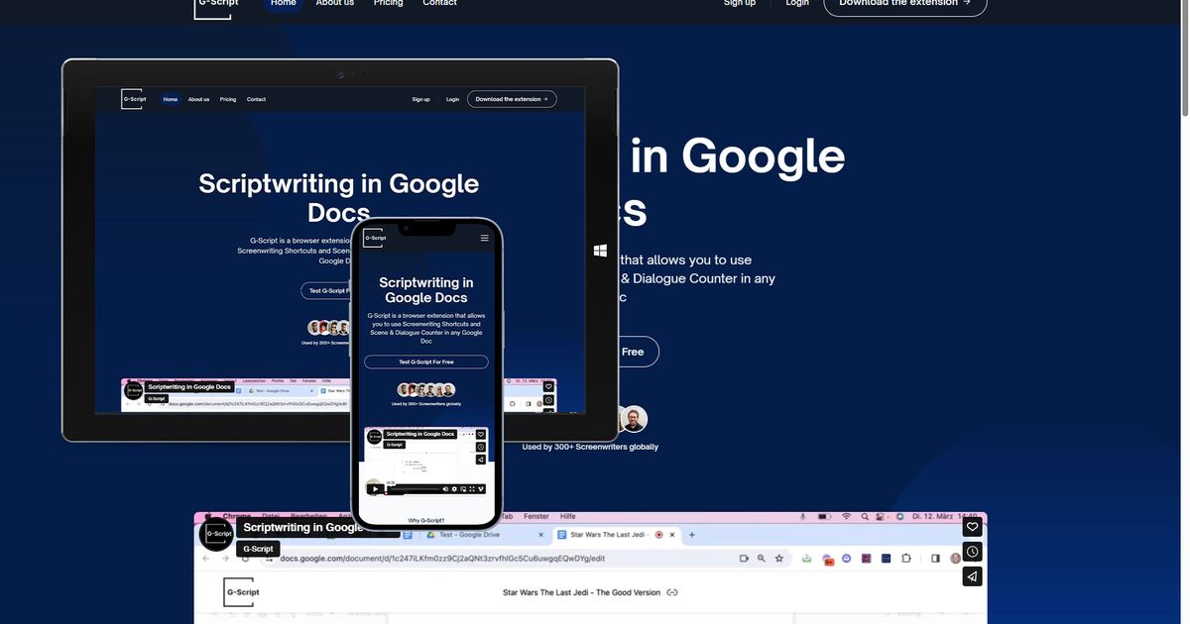Open G-Script channel avatar on the main page video
This screenshot has height=624, width=1190.
216,534
